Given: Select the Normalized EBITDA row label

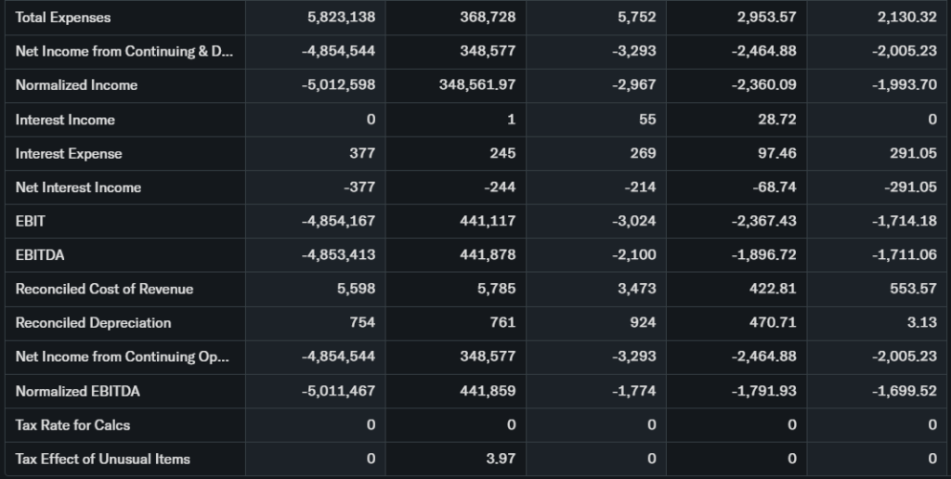Looking at the screenshot, I should [x=77, y=391].
